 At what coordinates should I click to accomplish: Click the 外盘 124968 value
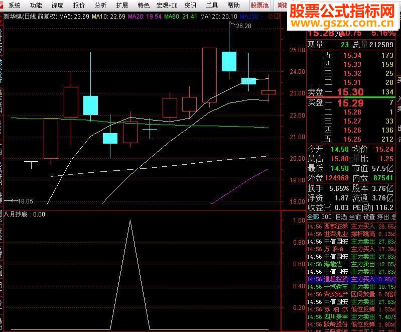click(337, 178)
